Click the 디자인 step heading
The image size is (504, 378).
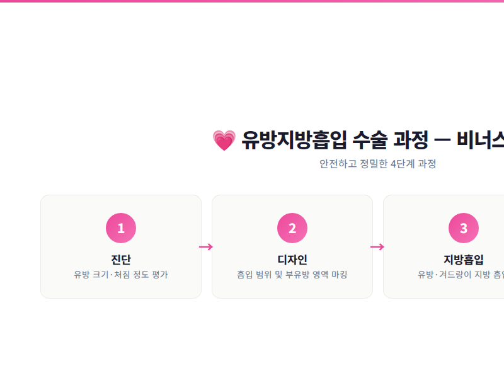[292, 259]
